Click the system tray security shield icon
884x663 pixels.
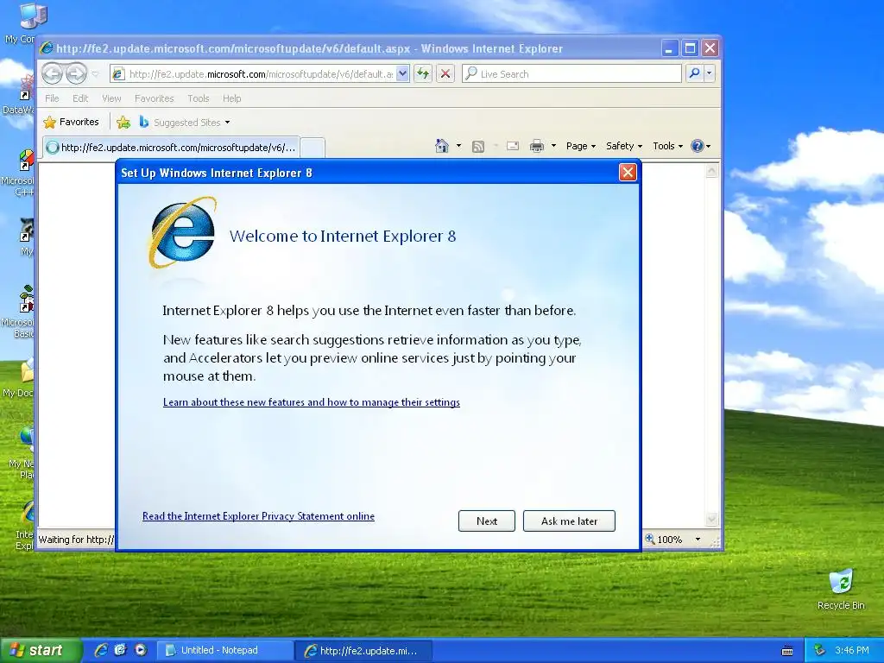[819, 650]
